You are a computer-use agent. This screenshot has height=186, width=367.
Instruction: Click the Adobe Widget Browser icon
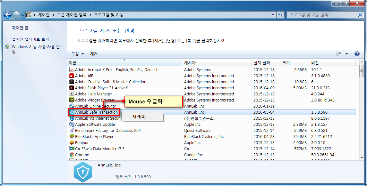pyautogui.click(x=72, y=100)
